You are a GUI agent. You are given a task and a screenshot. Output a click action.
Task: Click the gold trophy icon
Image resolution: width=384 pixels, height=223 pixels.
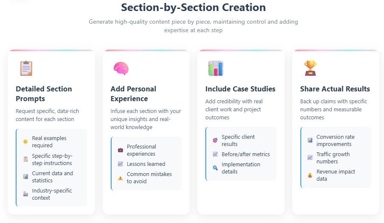tap(310, 68)
